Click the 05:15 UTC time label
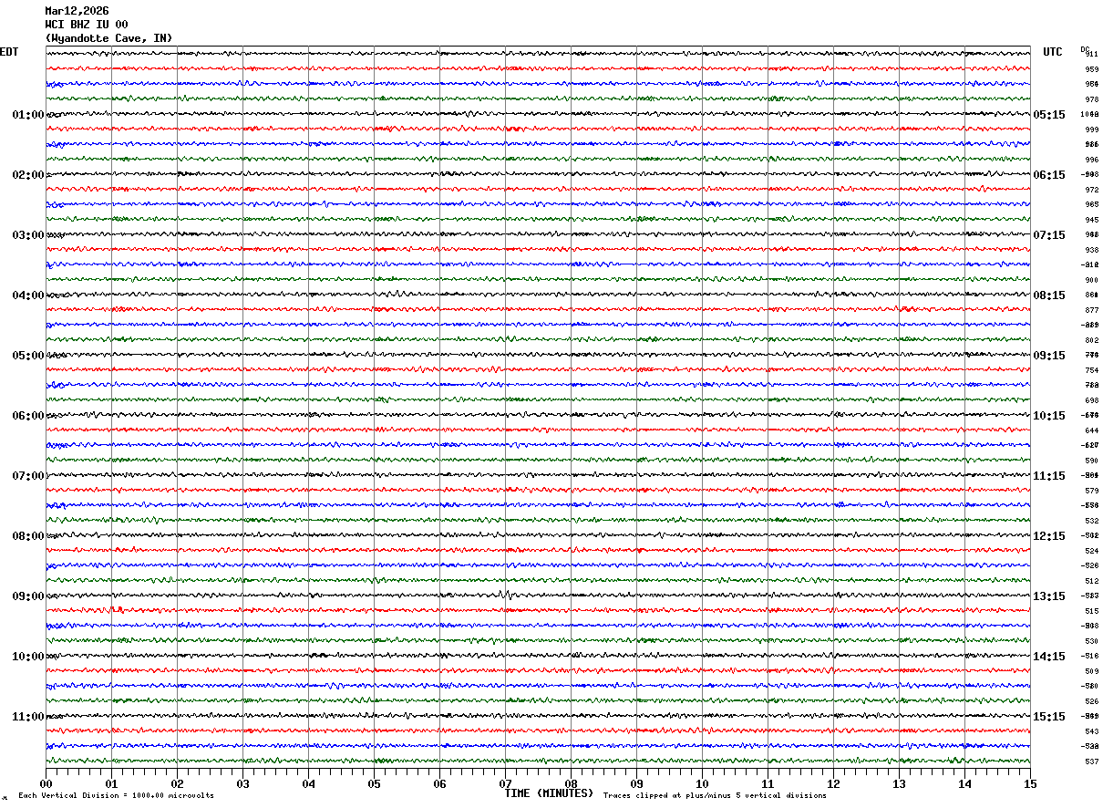 pyautogui.click(x=1048, y=115)
